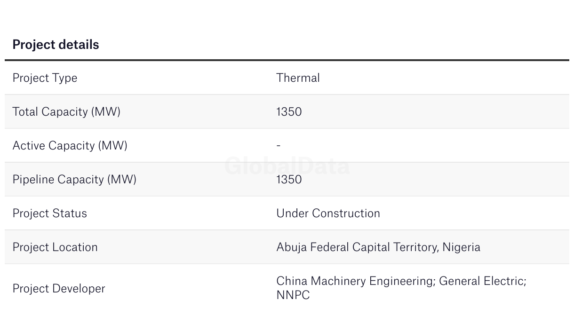This screenshot has width=574, height=331.
Task: Click the word Nigeria in location row
Action: click(461, 247)
